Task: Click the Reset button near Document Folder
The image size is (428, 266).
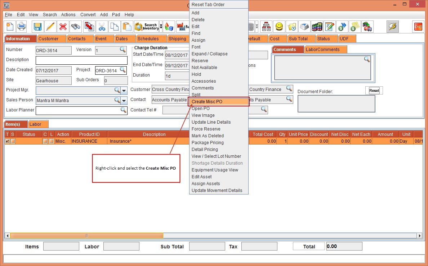Action: (x=374, y=91)
